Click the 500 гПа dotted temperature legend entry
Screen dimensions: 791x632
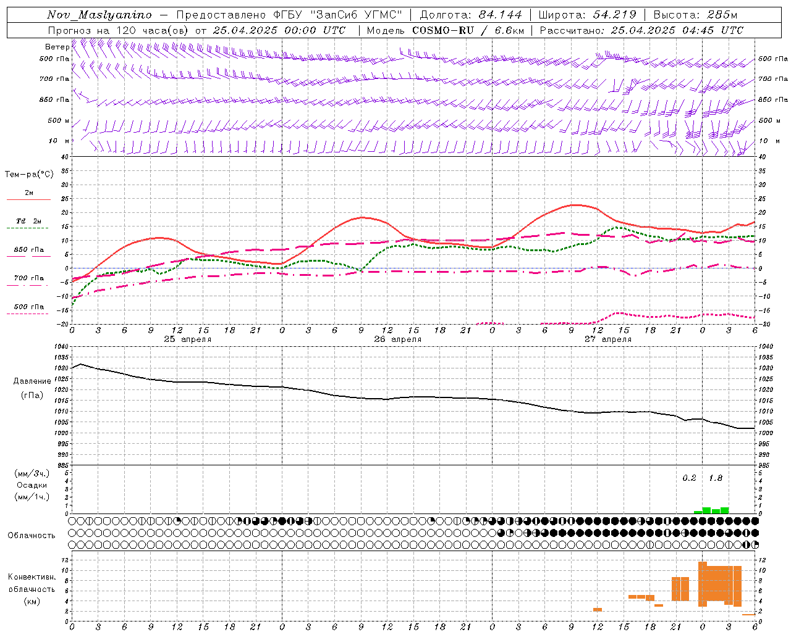click(28, 309)
